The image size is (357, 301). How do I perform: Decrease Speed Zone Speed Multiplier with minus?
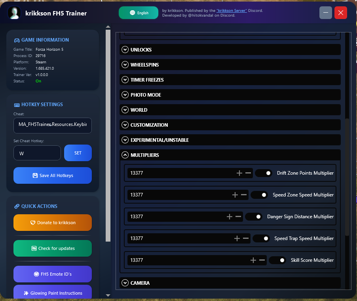pos(244,195)
